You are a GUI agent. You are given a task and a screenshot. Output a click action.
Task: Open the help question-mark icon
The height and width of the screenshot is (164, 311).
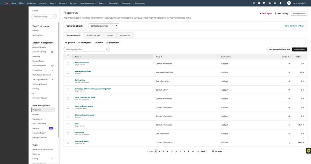pyautogui.click(x=270, y=3)
